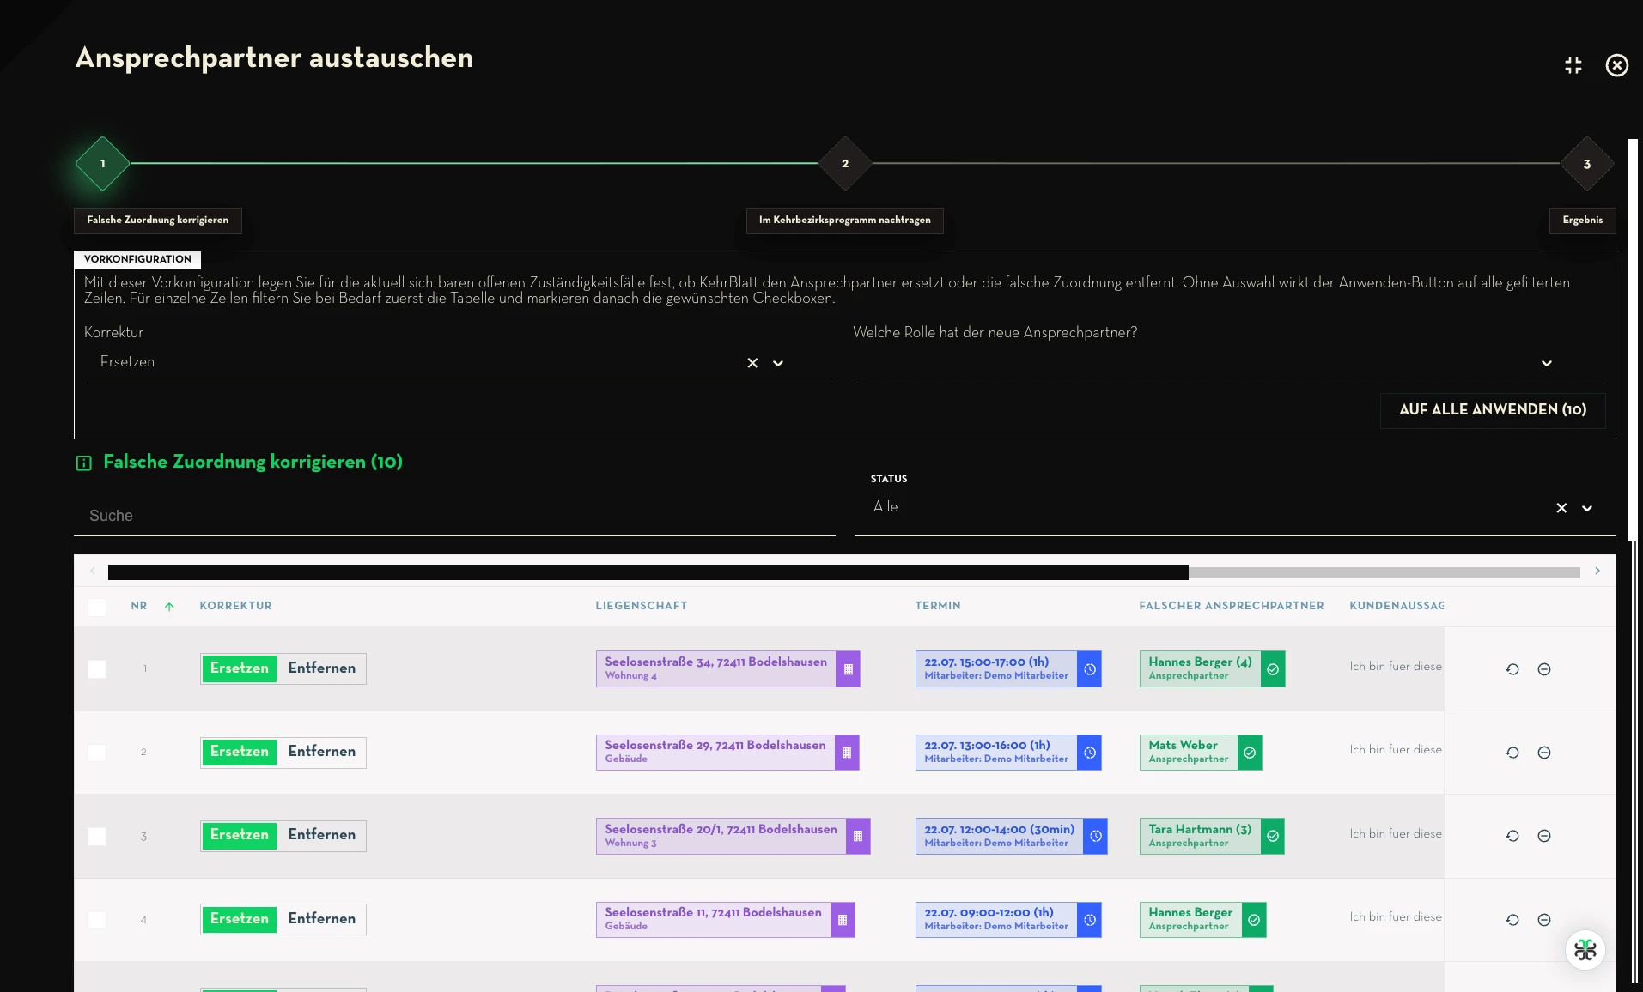The width and height of the screenshot is (1643, 992).
Task: Go to wizard step 3 diamond
Action: click(x=1587, y=164)
